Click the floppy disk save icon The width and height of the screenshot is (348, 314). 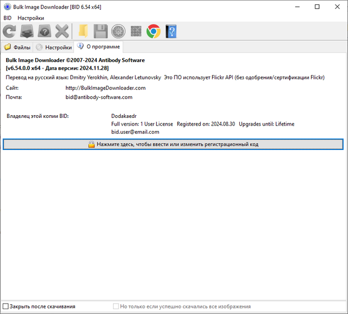click(x=101, y=32)
